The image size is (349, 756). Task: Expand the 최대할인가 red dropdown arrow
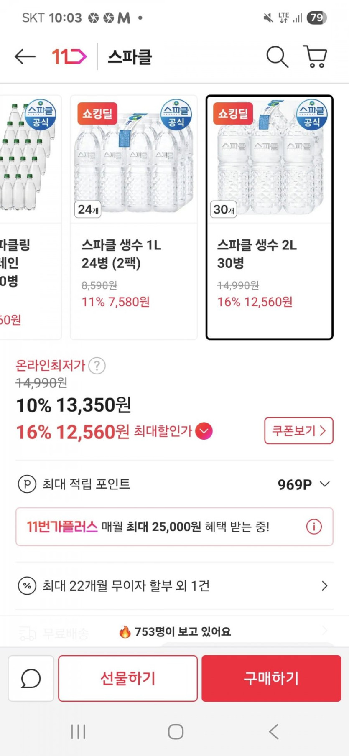pos(204,431)
